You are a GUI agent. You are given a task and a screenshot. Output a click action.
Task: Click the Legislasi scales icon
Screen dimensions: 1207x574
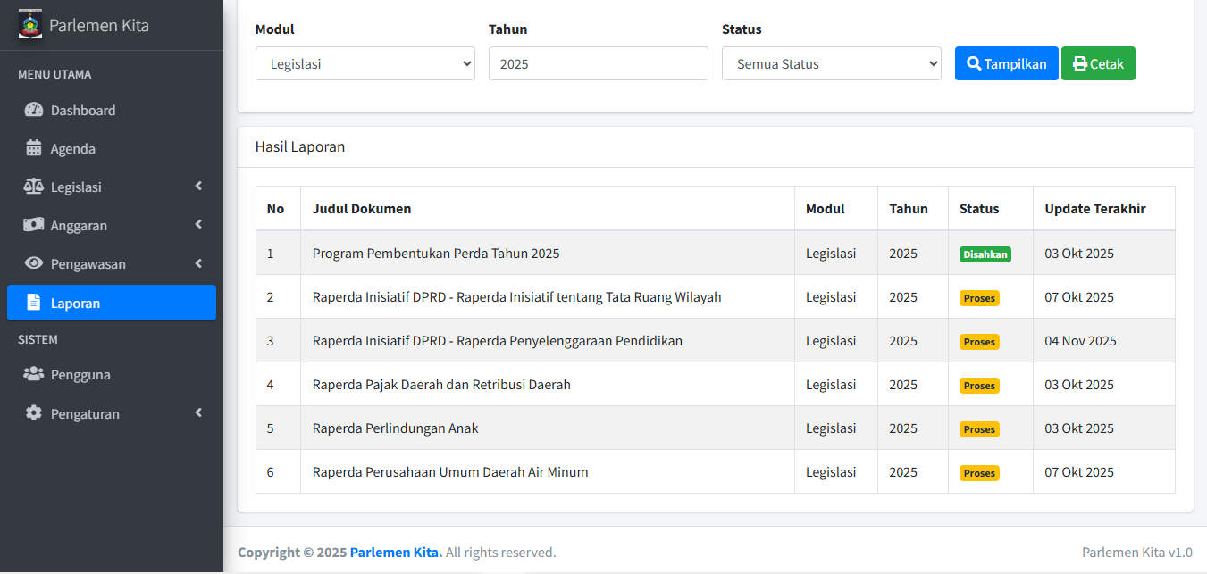pos(34,187)
